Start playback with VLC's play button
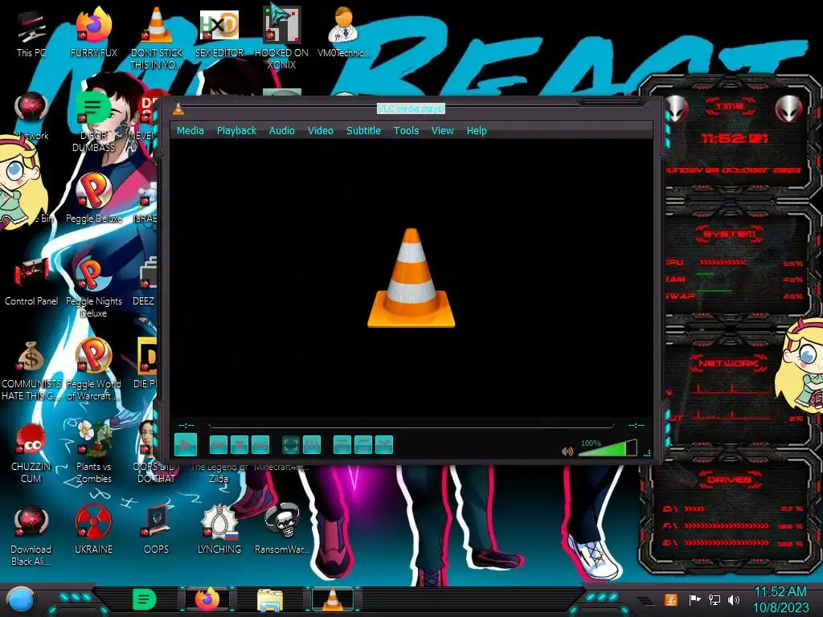The image size is (823, 617). tap(186, 445)
